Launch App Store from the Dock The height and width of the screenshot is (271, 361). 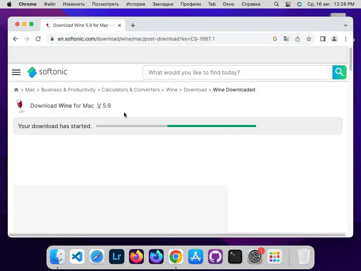(196, 256)
